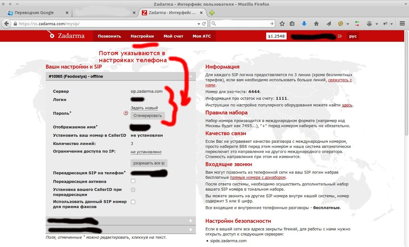Reload the page with the refresh icon

point(204,24)
